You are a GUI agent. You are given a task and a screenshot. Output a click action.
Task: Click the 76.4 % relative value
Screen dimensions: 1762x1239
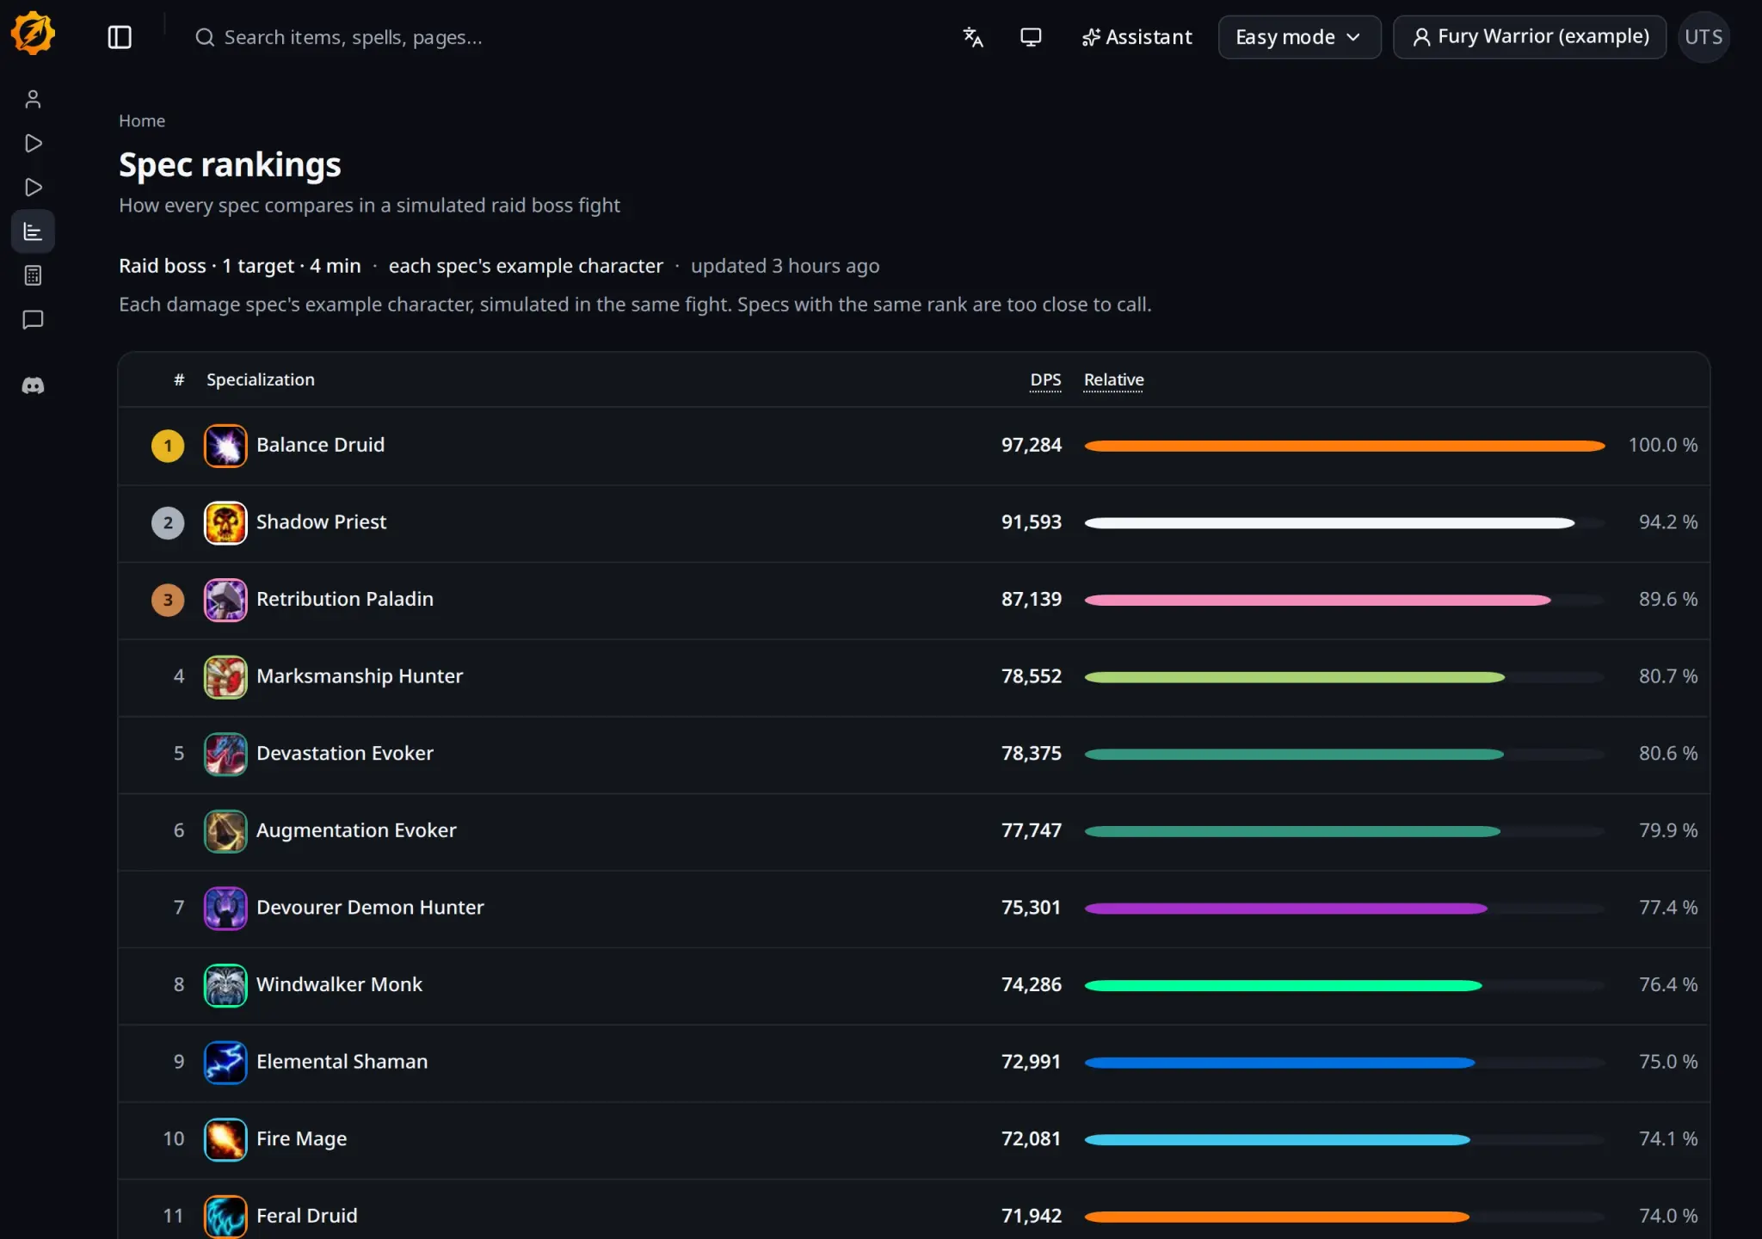click(x=1667, y=984)
